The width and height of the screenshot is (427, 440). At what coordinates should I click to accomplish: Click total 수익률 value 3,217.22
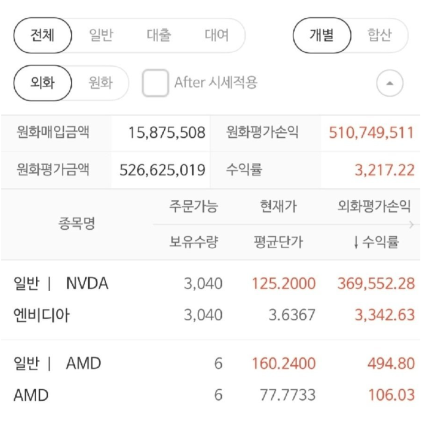pos(385,170)
